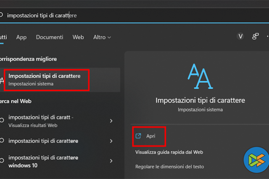Click the user account avatar V icon
This screenshot has height=179, width=269.
click(x=240, y=37)
